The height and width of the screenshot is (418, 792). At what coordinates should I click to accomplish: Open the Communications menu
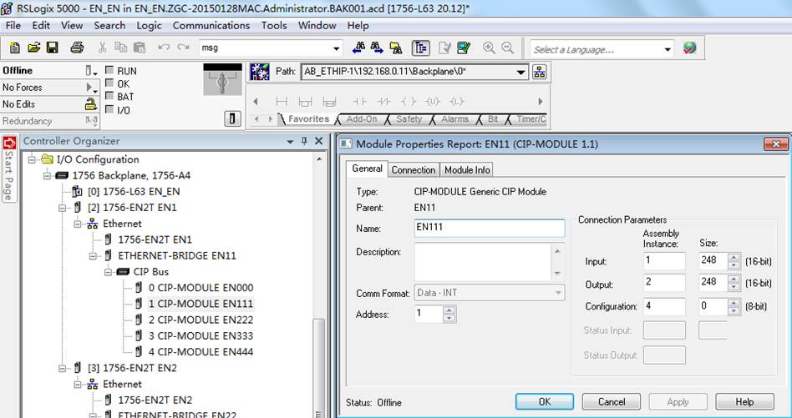click(211, 25)
